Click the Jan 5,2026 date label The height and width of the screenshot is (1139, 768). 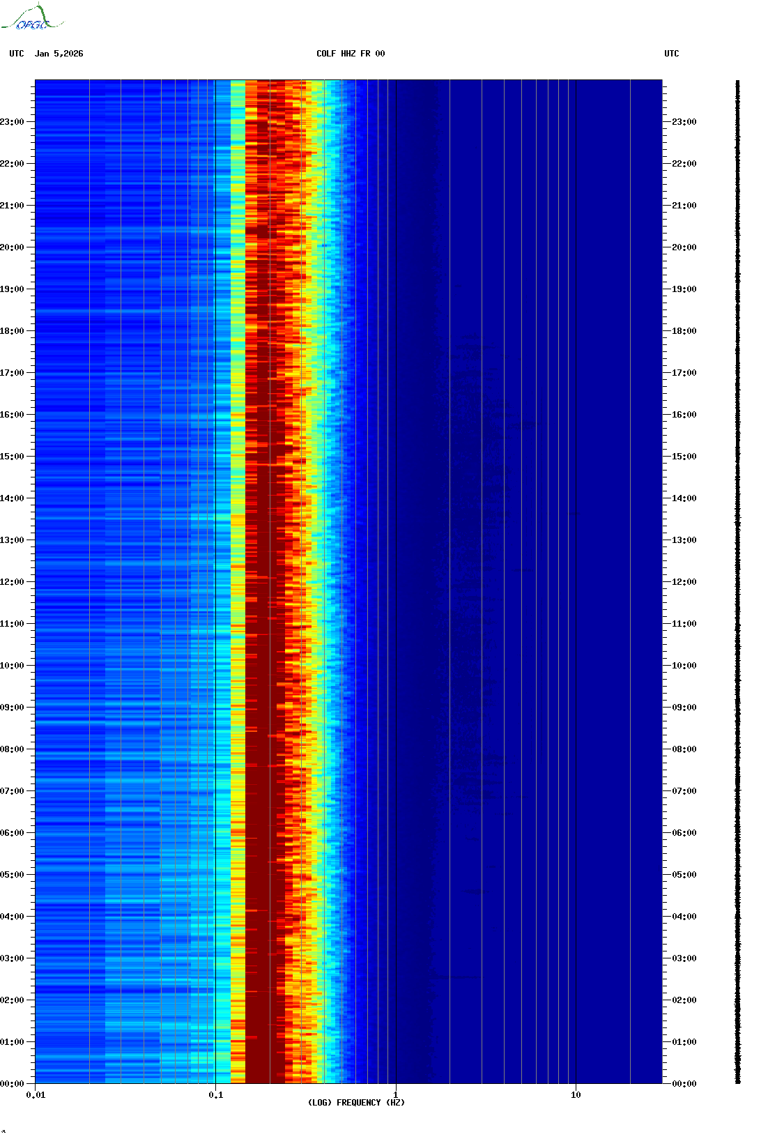[x=59, y=54]
